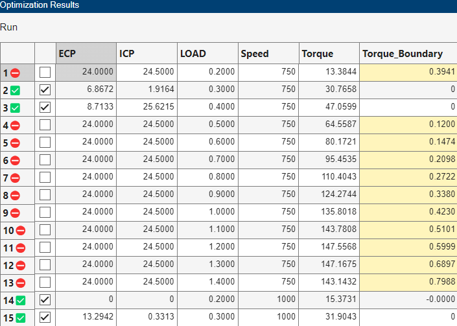Tick the checkbox for run 4
The width and height of the screenshot is (457, 326).
(45, 124)
